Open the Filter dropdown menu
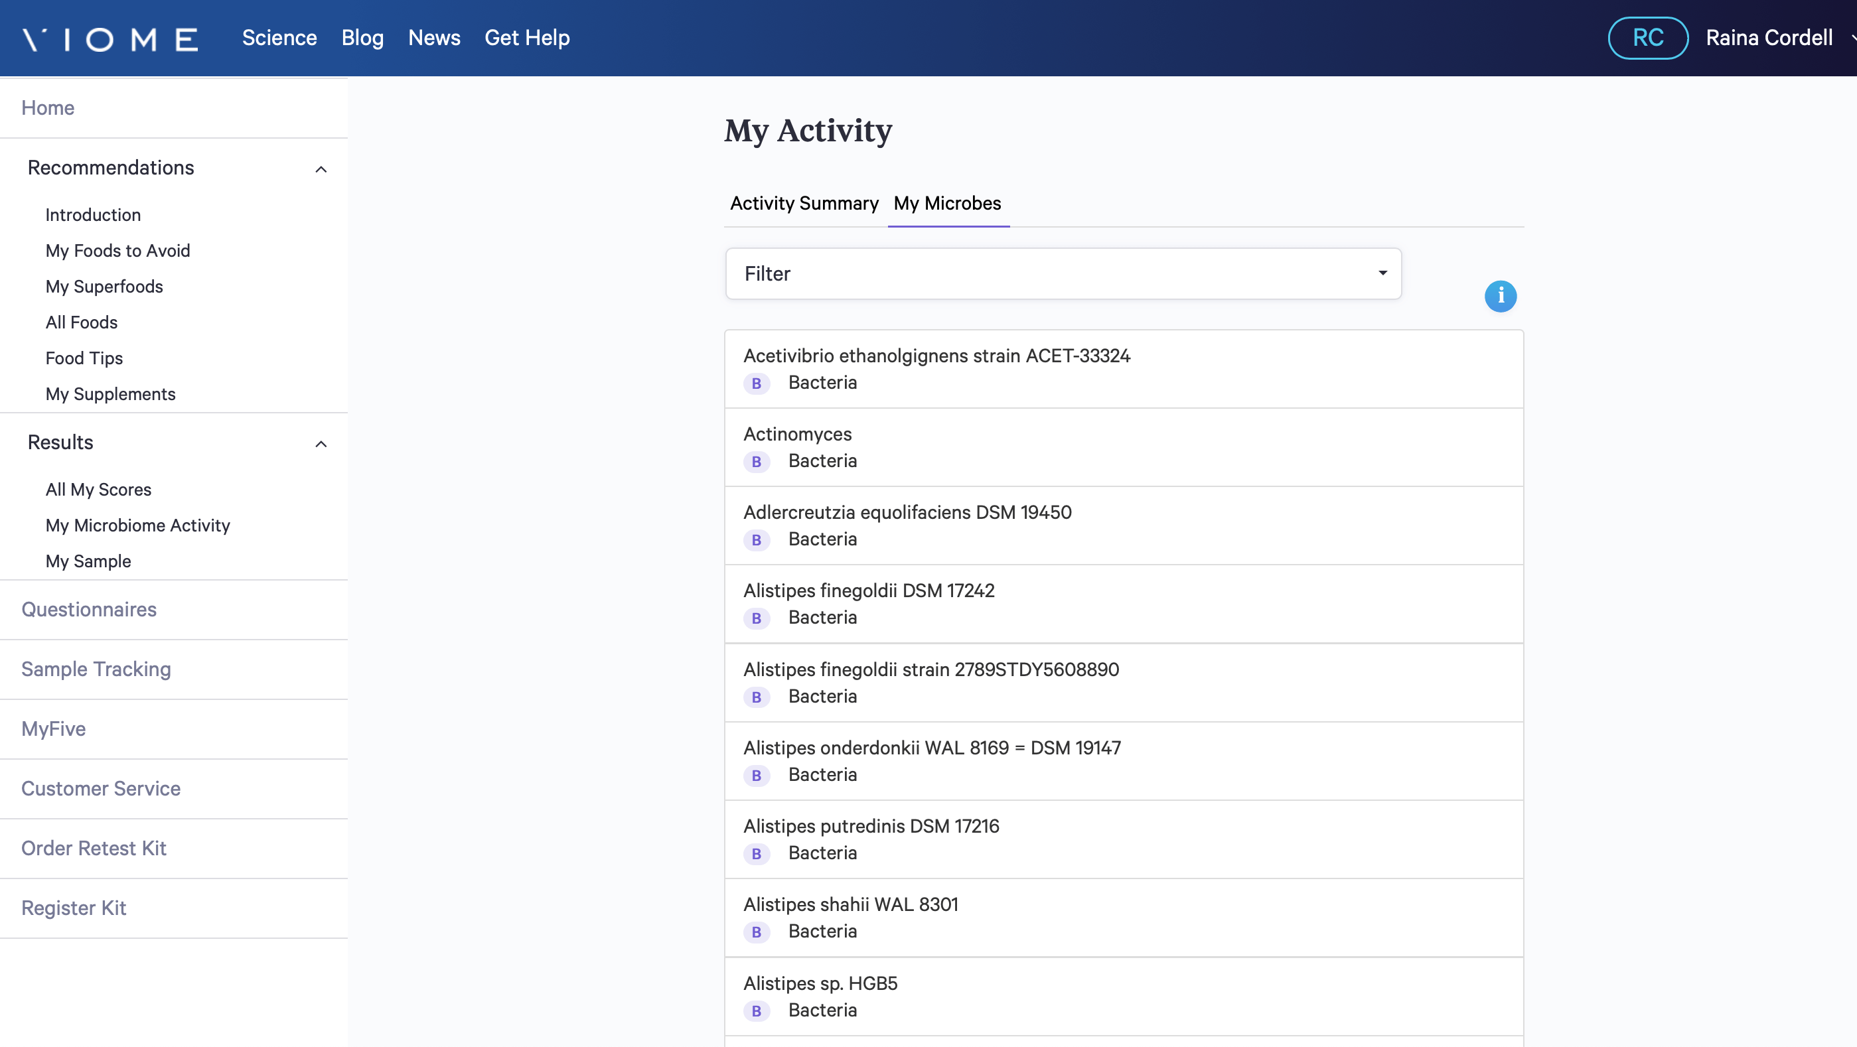 1064,273
